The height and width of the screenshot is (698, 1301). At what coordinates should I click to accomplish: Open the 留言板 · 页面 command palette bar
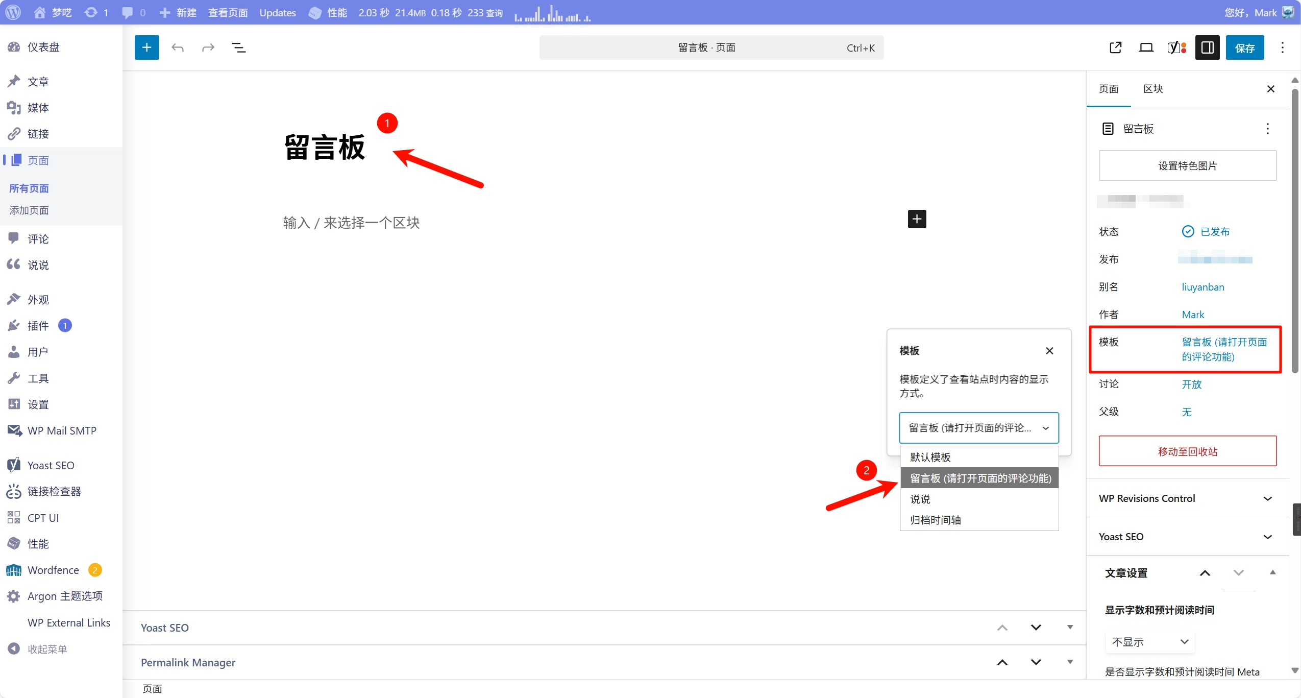pos(711,47)
